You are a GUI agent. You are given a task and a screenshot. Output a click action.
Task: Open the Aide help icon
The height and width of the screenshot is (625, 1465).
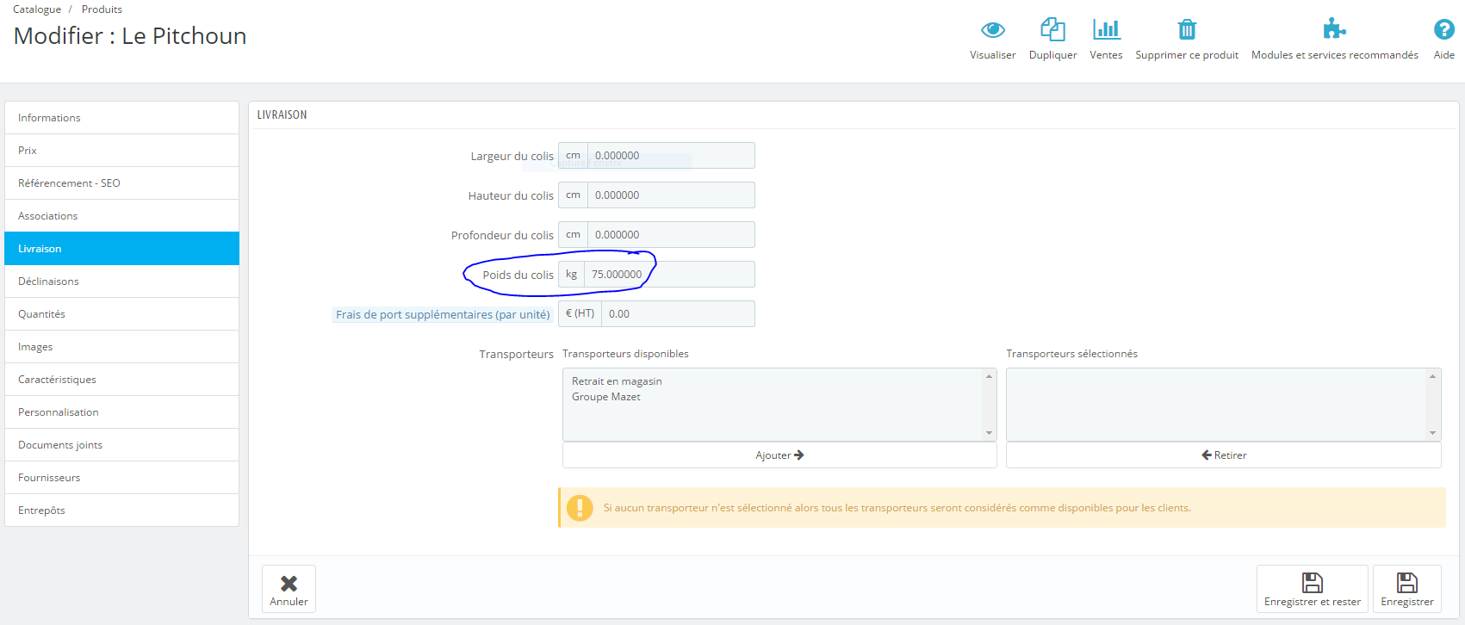(x=1444, y=29)
